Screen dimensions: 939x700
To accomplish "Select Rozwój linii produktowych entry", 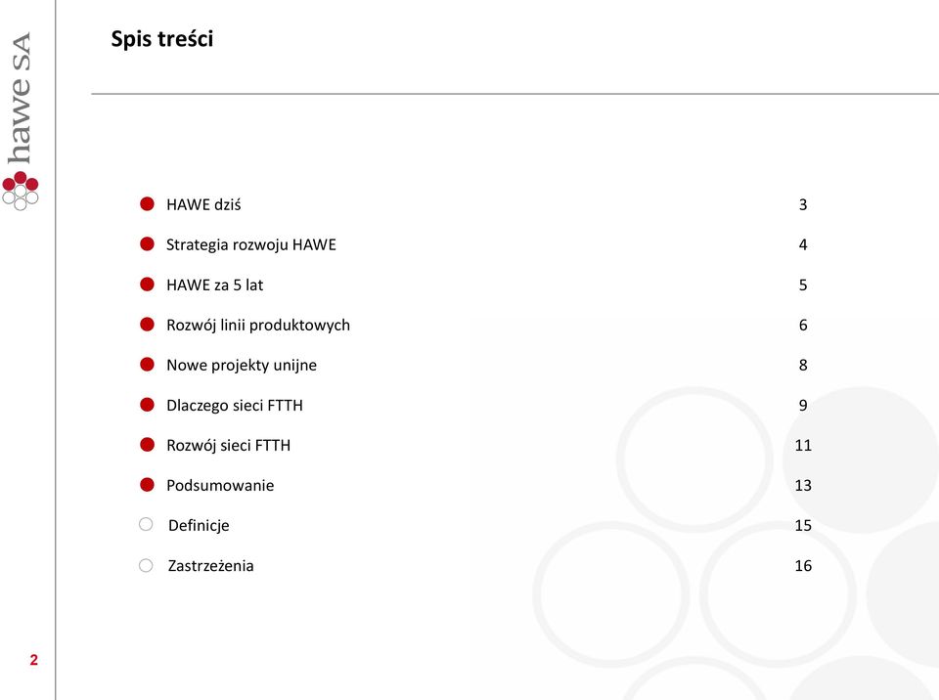I will (258, 326).
